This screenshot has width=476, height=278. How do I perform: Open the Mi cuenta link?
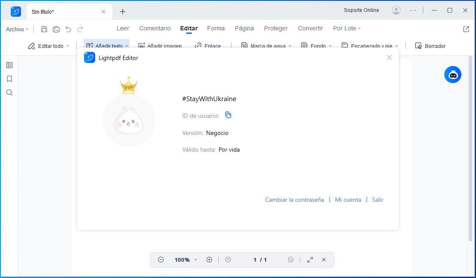pos(348,200)
